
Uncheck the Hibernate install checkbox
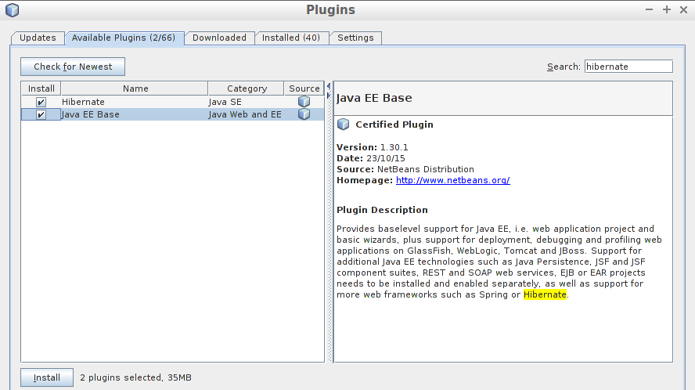tap(41, 102)
